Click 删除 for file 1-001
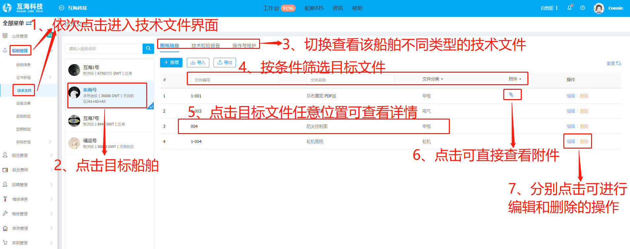 click(584, 96)
